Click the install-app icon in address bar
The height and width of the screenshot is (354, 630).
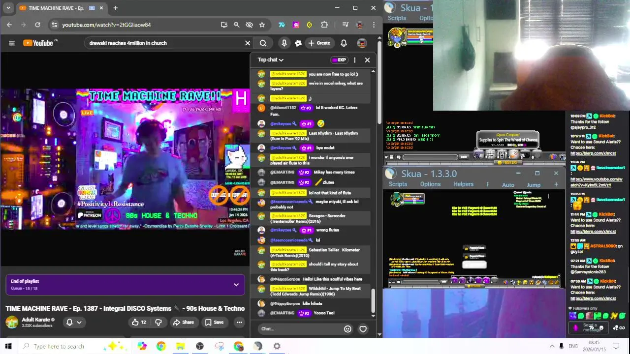(224, 25)
